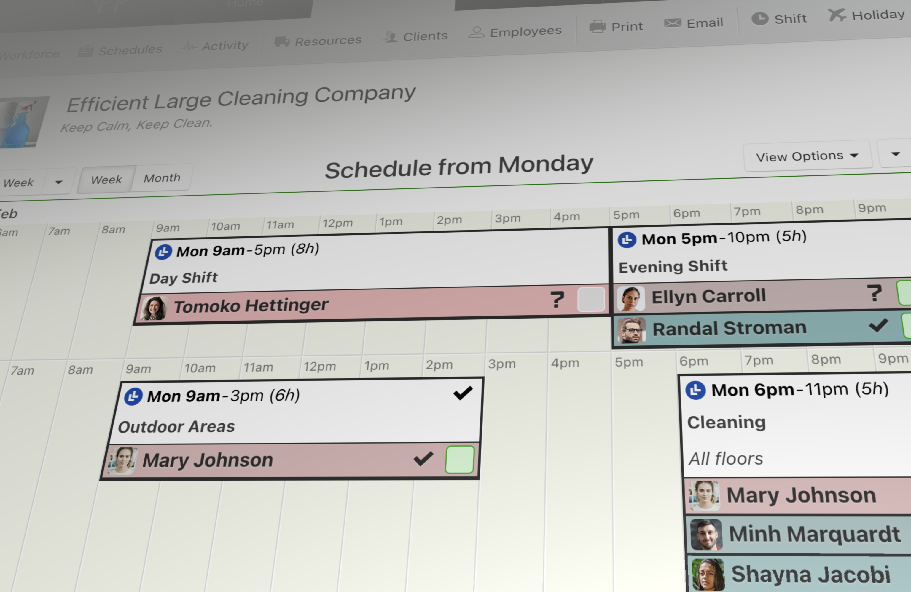Click Randal Stroman's avatar
The width and height of the screenshot is (911, 592).
(x=632, y=330)
